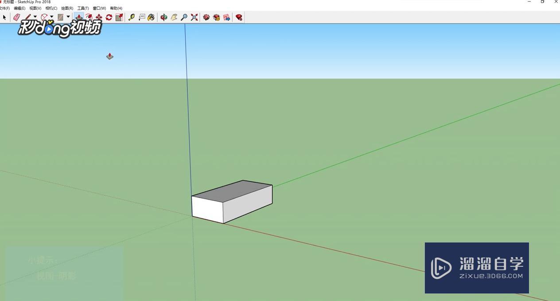560x301 pixels.
Task: Select the Offset tool
Action: 89,17
